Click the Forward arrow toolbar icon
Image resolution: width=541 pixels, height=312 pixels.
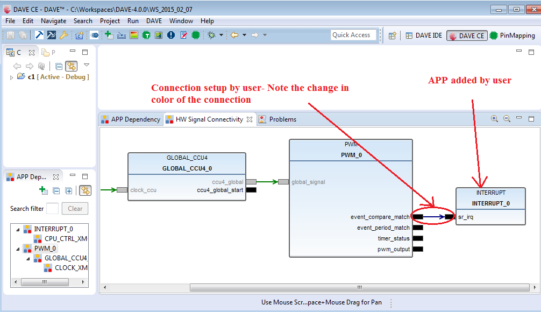coord(254,35)
